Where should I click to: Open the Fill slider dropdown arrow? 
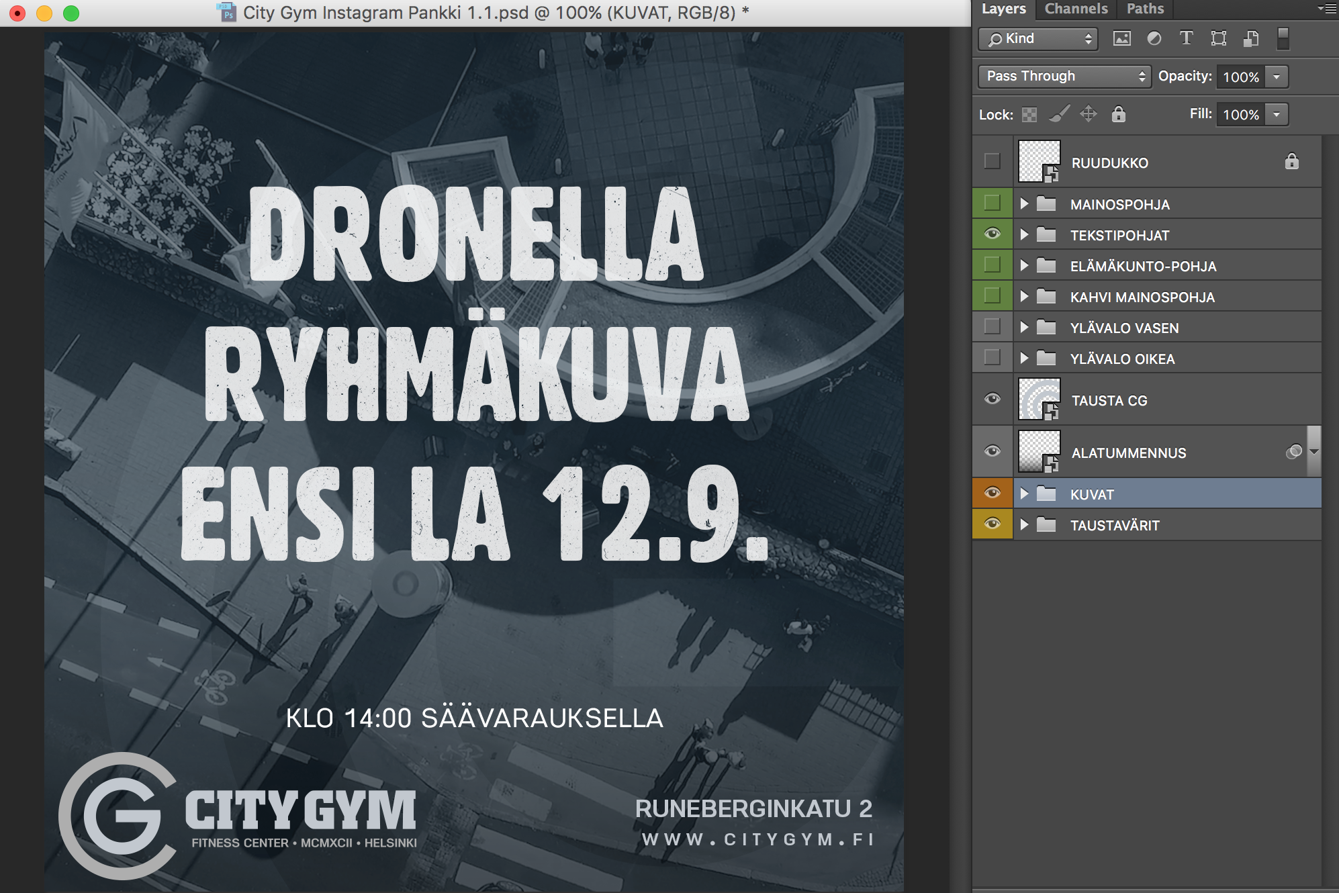pos(1277,114)
